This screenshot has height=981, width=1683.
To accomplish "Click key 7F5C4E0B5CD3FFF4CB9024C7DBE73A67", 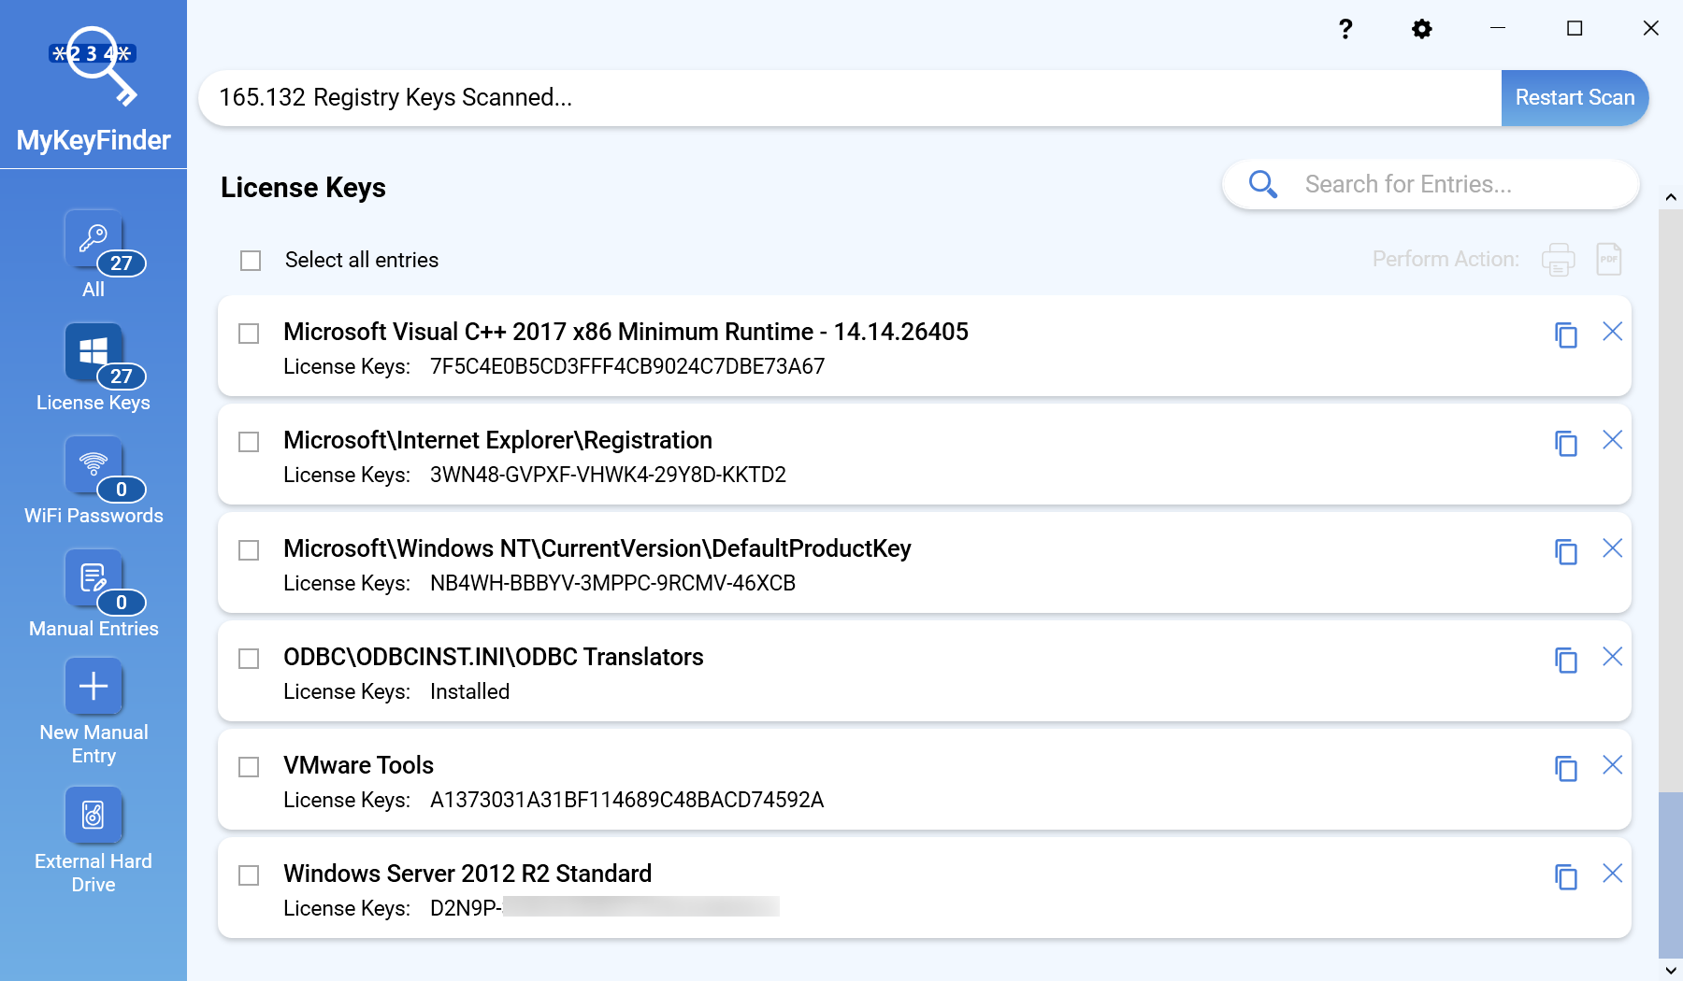I will [627, 366].
